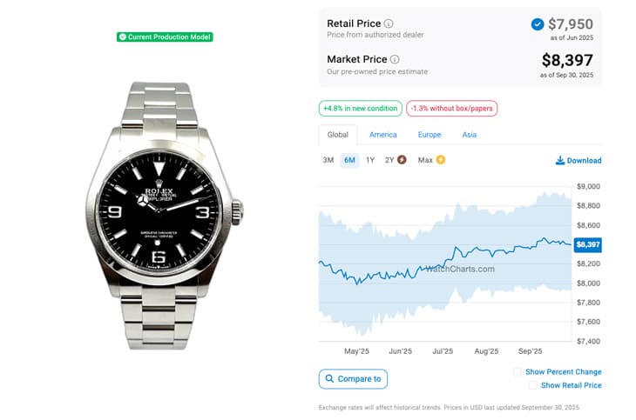This screenshot has height=420, width=636.
Task: Click the magnifier icon in Compare to
Action: point(328,379)
